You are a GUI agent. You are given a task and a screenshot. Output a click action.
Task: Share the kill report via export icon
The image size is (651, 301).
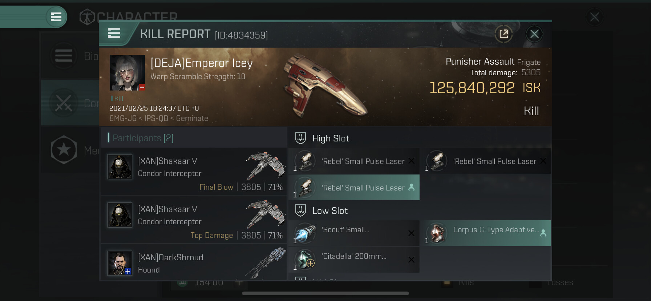click(504, 34)
